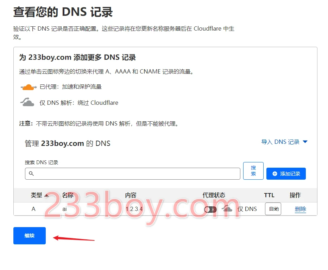Viewport: 328px width, 270px height.
Task: Expand the 导入 DNS 记录 dropdown arrow
Action: tap(305, 142)
